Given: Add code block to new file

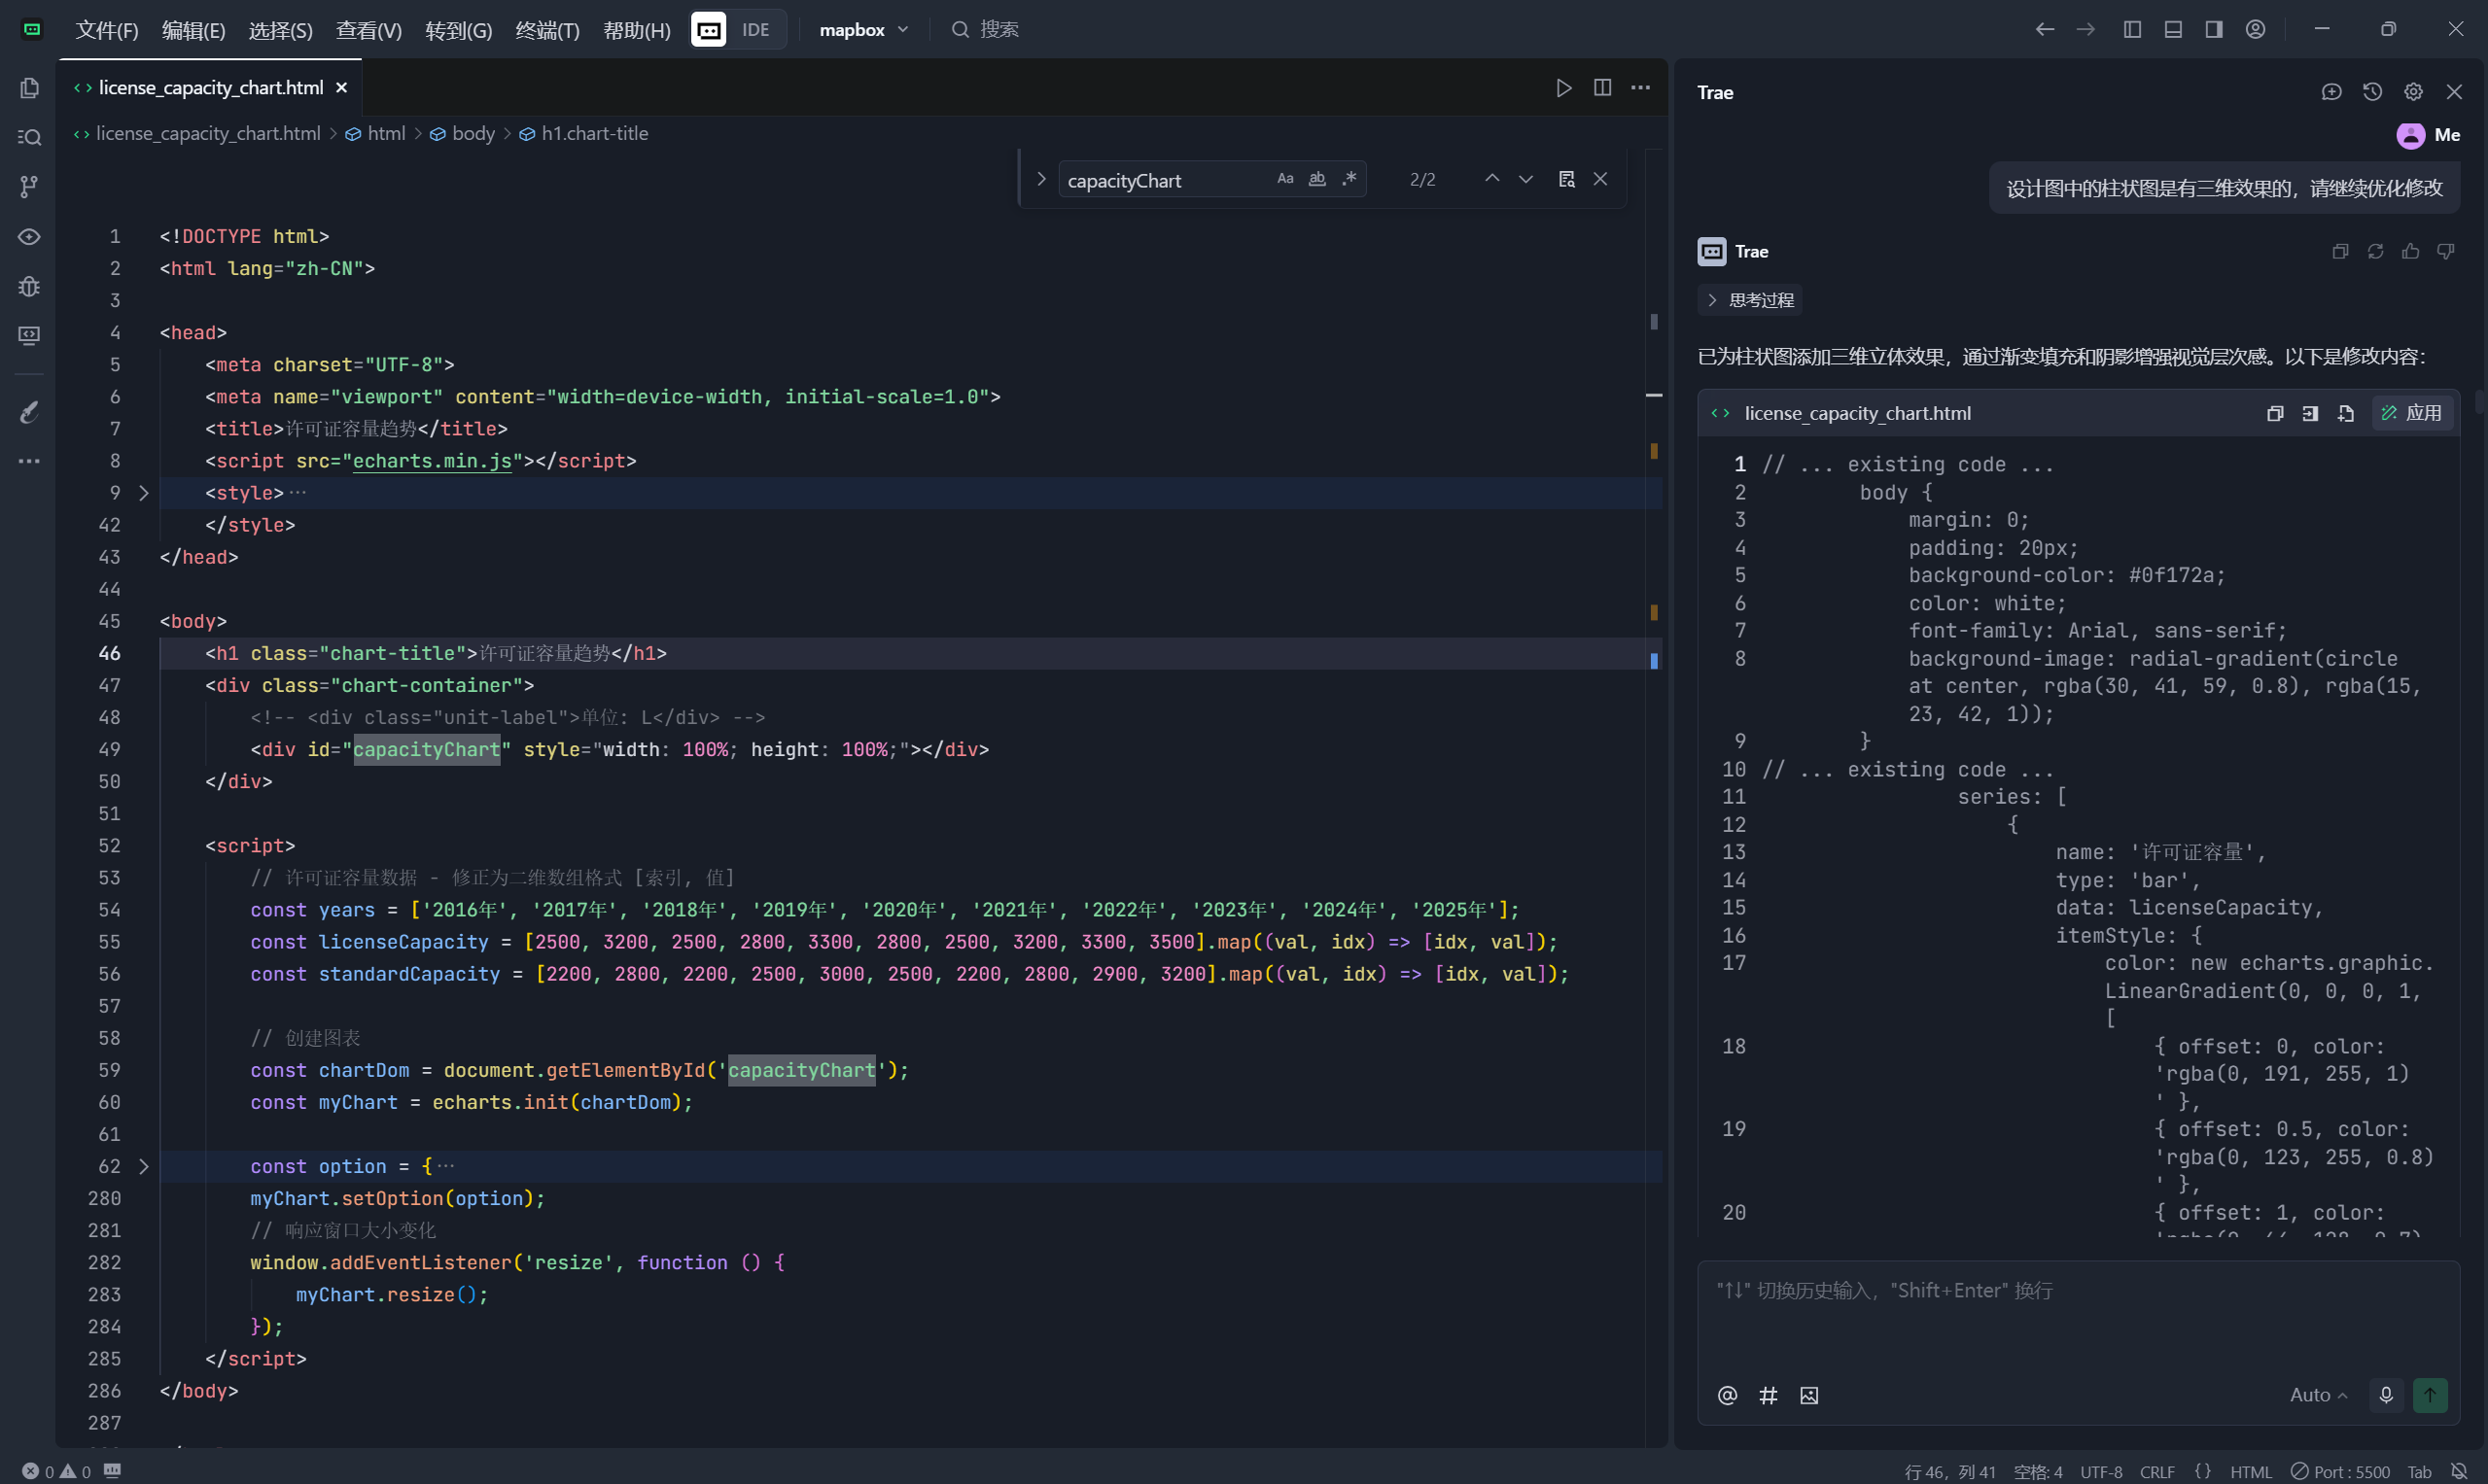Looking at the screenshot, I should click(2345, 413).
